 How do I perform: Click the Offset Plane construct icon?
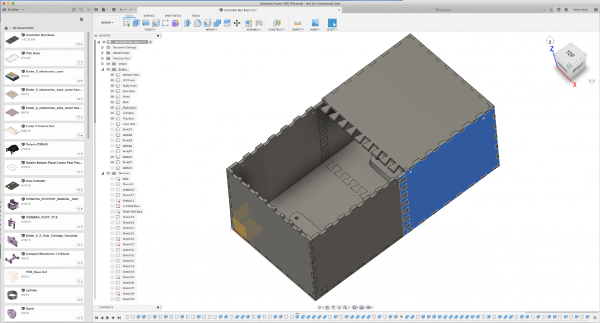click(277, 23)
